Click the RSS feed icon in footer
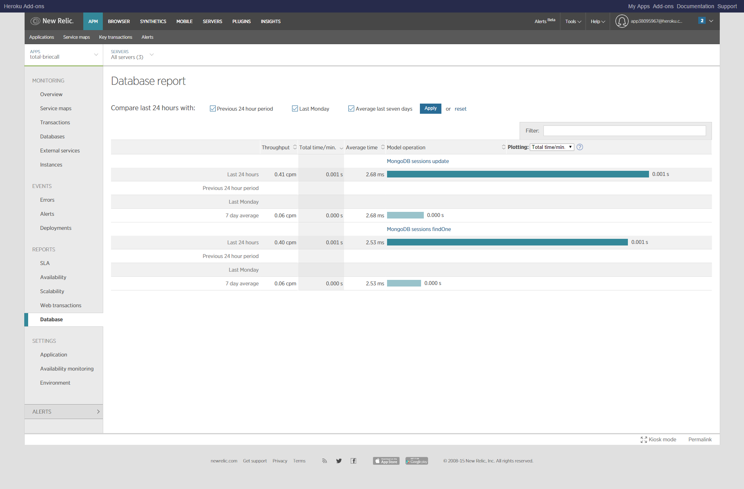The image size is (744, 489). click(x=324, y=461)
